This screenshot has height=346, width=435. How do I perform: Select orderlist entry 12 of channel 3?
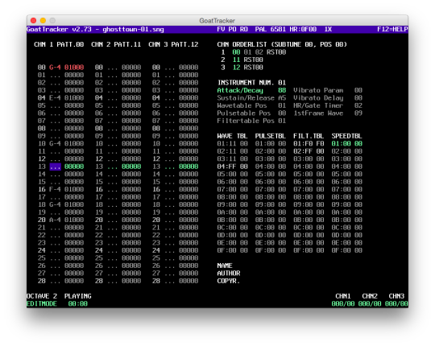pos(236,68)
